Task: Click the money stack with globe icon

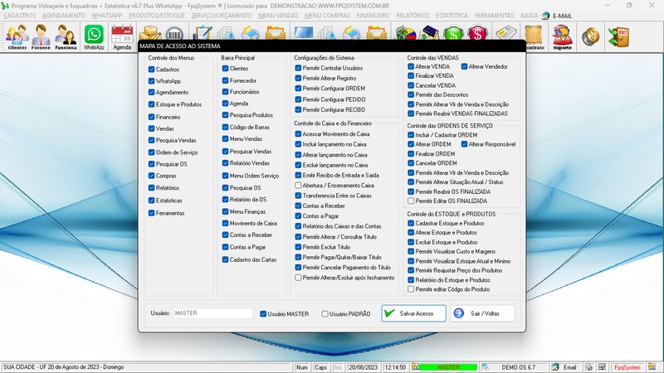Action: point(405,33)
